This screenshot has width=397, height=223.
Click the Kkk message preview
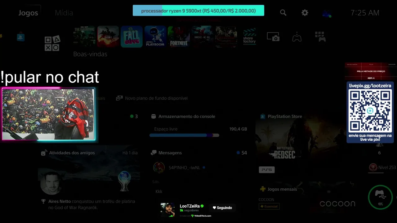click(159, 191)
